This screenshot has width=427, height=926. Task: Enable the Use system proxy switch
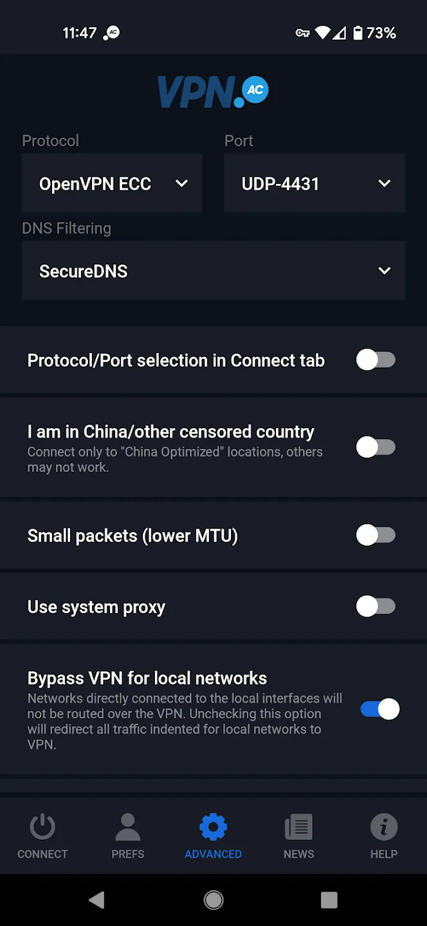(376, 606)
